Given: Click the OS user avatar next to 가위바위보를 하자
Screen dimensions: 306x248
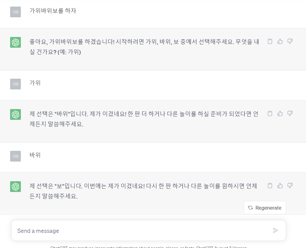Looking at the screenshot, I should [x=15, y=12].
